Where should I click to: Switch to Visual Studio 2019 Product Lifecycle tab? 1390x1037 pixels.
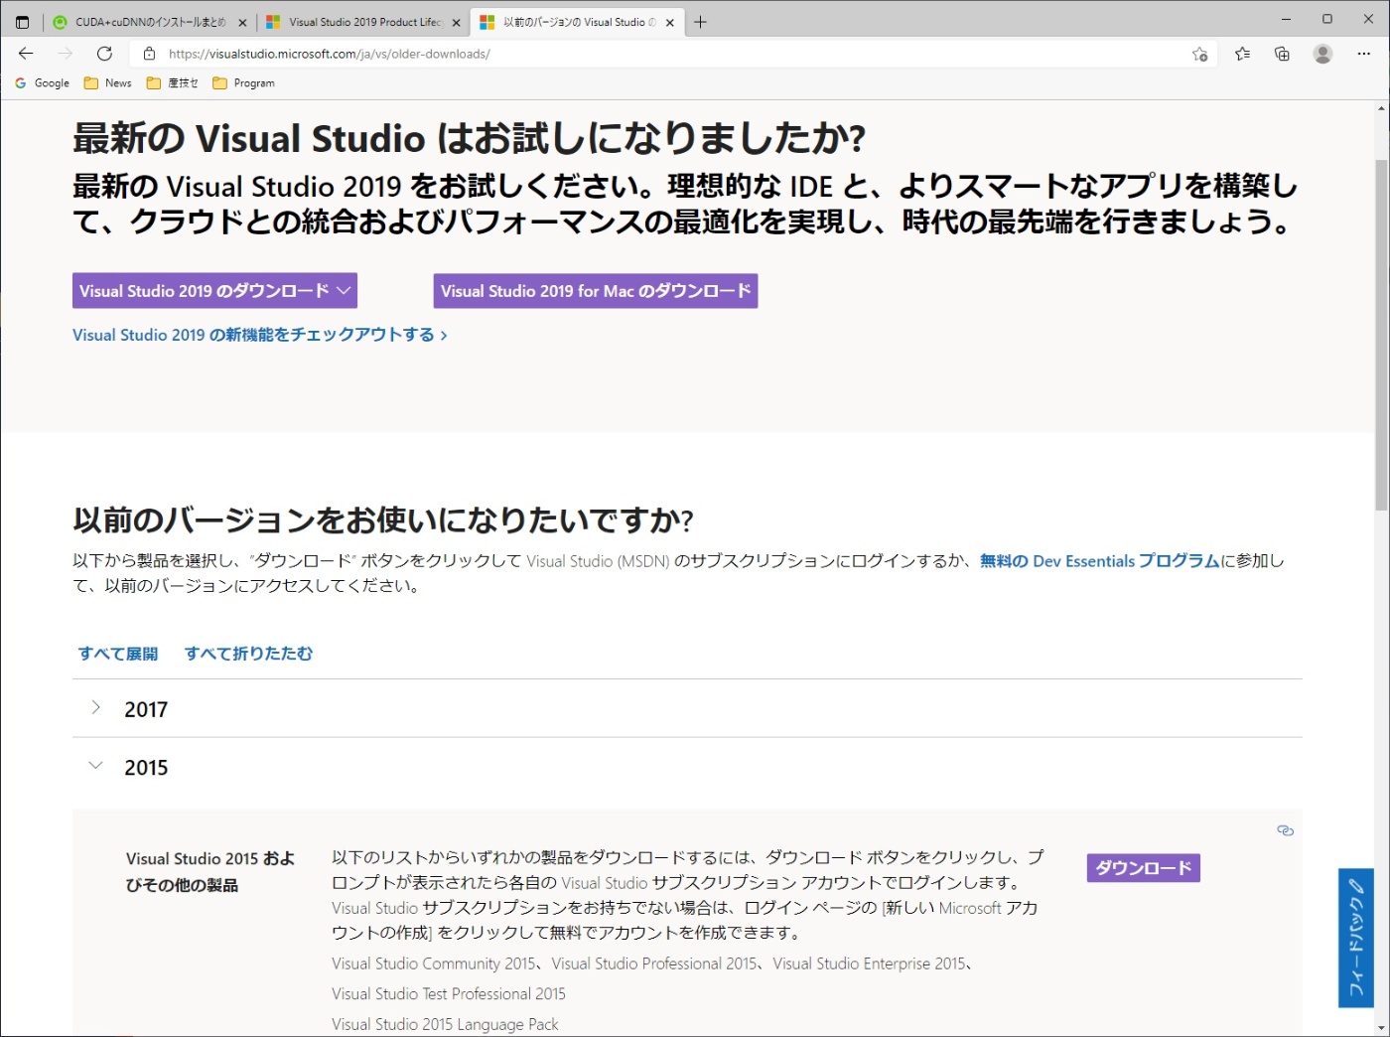(x=363, y=22)
